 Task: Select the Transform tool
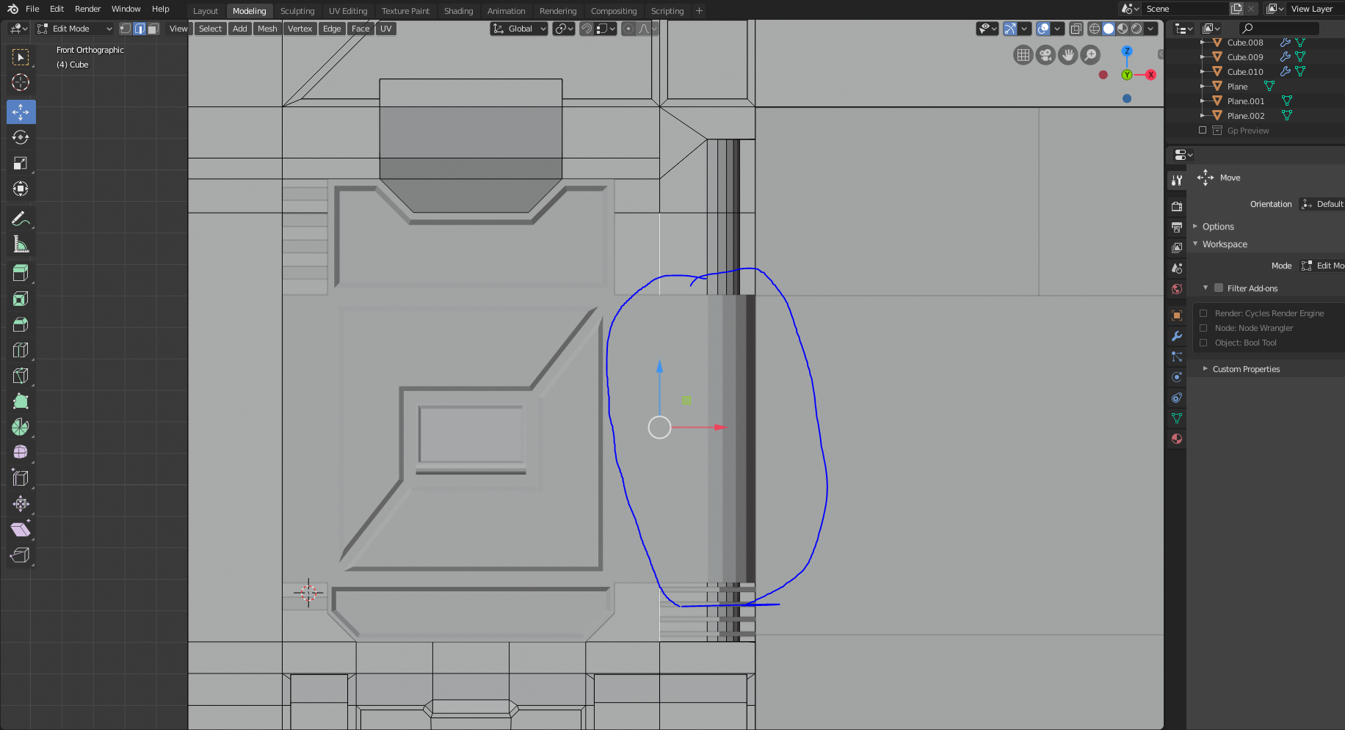point(21,189)
